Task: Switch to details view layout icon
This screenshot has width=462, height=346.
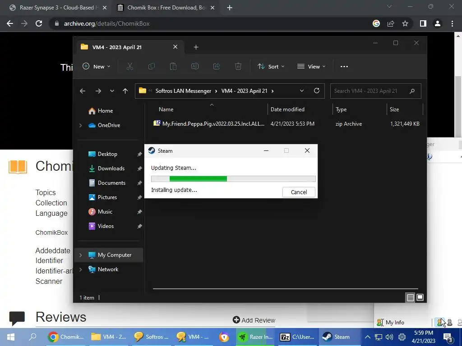Action: tap(410, 297)
